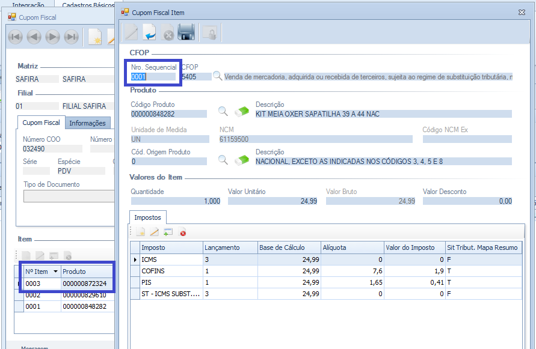Click edit pencil icon in Impostos toolbar

pos(155,232)
